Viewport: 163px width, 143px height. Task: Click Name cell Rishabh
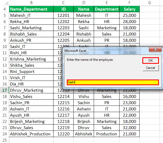click(x=84, y=34)
